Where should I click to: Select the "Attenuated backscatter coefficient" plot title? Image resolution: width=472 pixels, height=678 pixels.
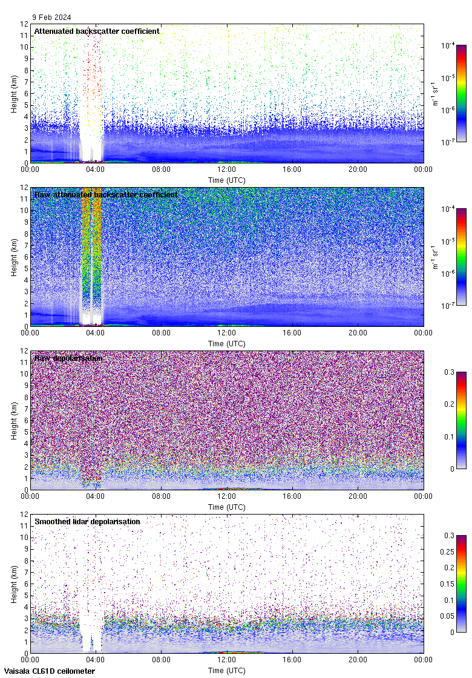coord(97,31)
